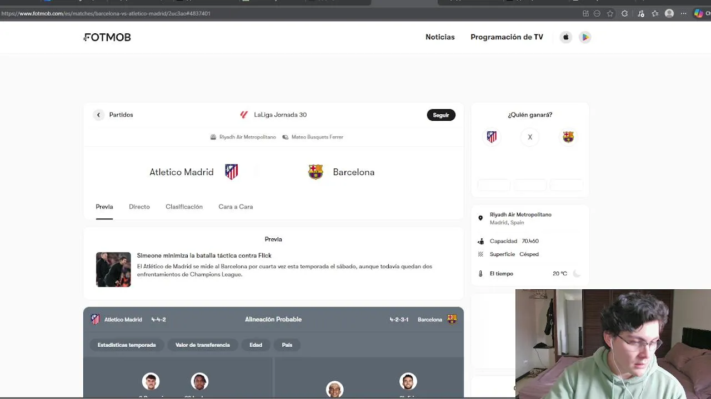Select the Edad lineup filter
The height and width of the screenshot is (399, 711).
tap(256, 345)
